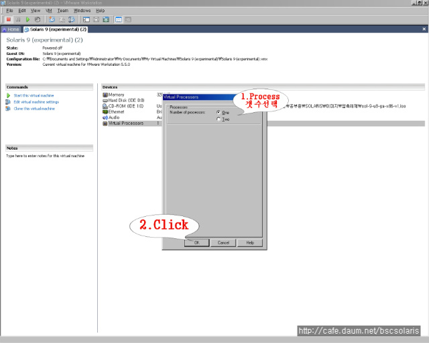
Task: Open the View menu
Action: (x=36, y=11)
